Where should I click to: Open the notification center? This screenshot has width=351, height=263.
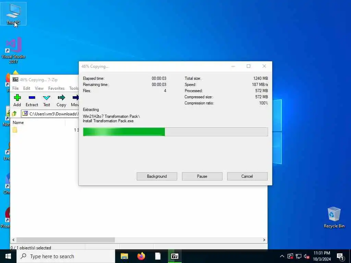340,256
